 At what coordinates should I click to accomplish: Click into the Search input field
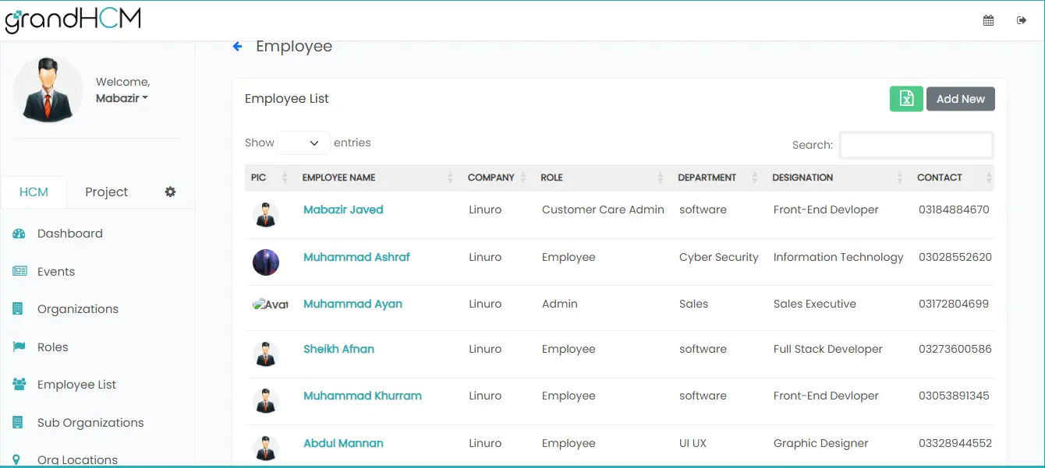point(916,145)
